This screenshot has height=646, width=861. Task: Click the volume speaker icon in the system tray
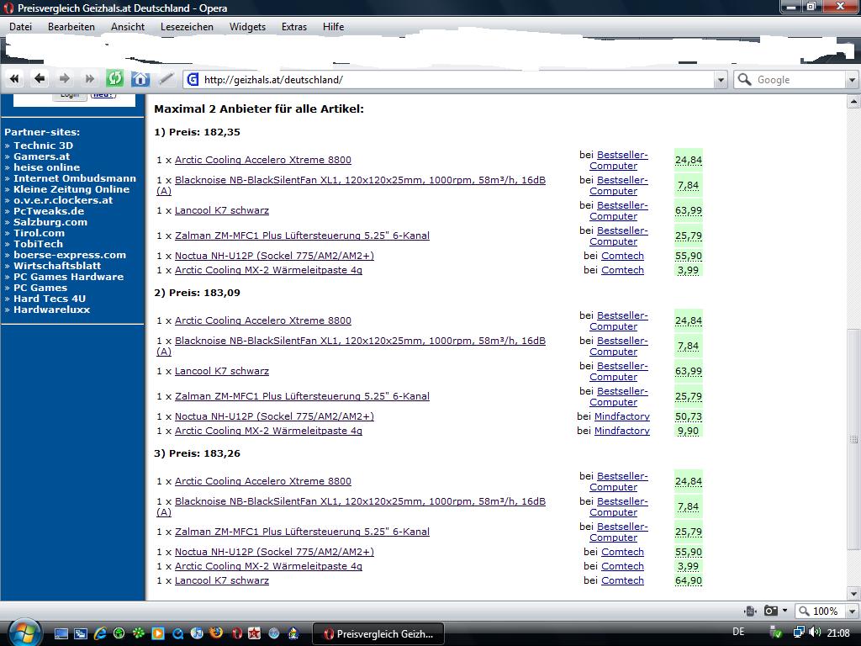coord(815,633)
